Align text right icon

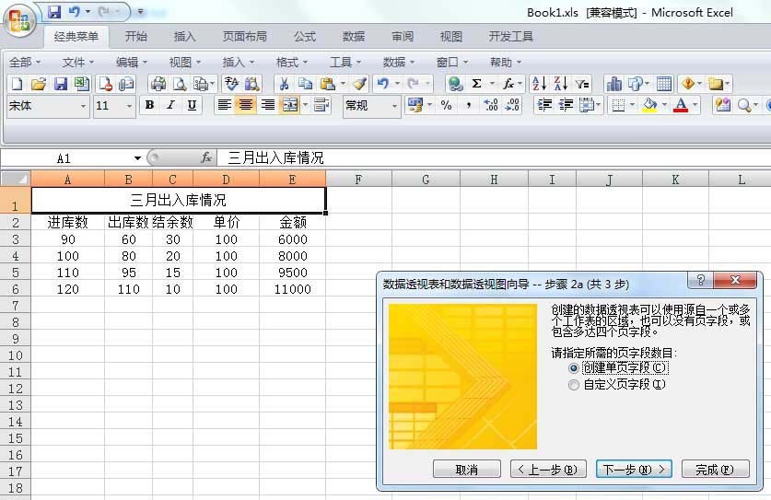[x=267, y=105]
